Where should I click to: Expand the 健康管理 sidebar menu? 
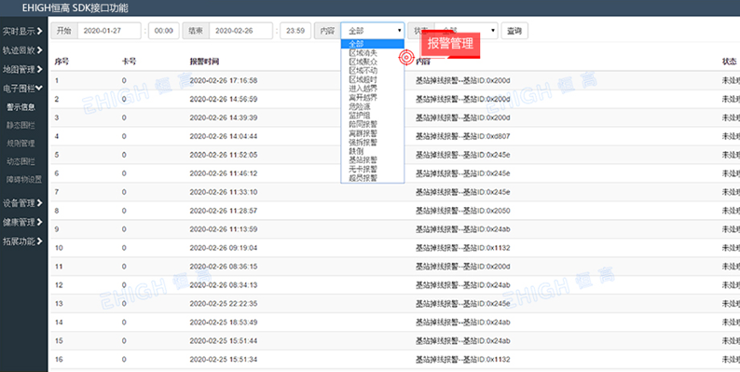(22, 222)
